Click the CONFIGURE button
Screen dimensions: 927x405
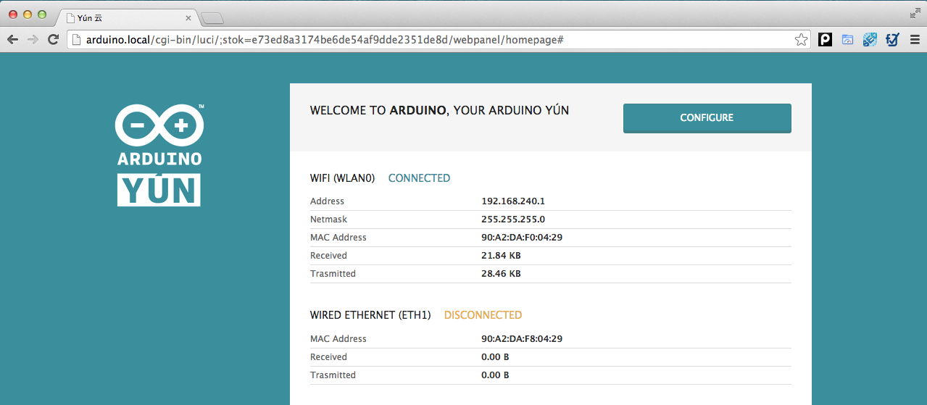click(x=707, y=118)
